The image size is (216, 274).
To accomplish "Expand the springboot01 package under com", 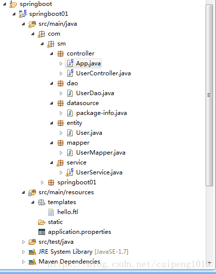I will click(42, 183).
